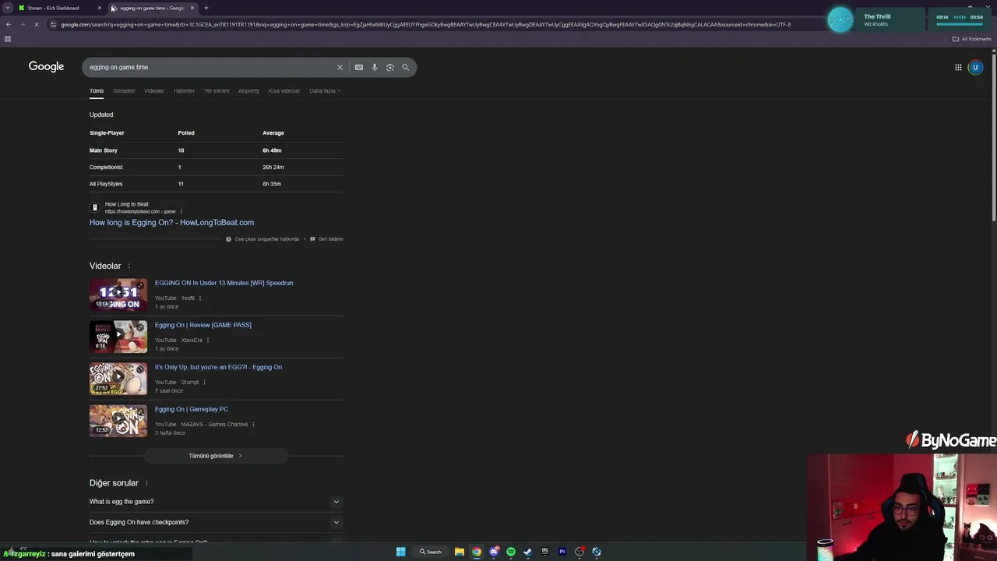Open Google Lens image search
The image size is (997, 561).
390,67
